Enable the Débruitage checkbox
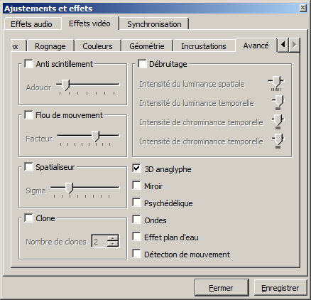The image size is (311, 300). (x=142, y=64)
